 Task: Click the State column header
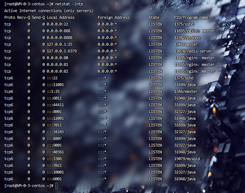(154, 17)
